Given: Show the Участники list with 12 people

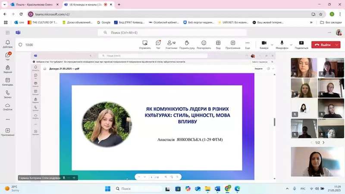Looking at the screenshot, I should [x=171, y=45].
